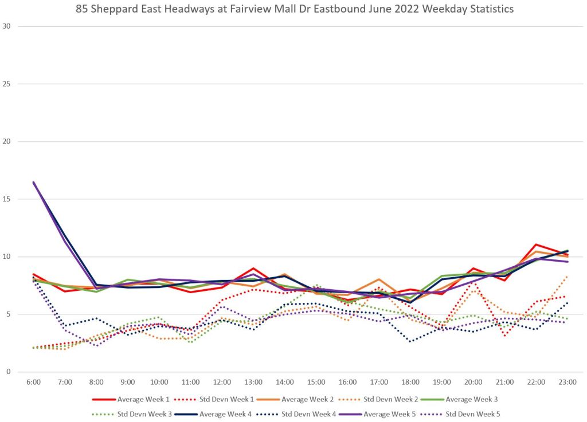Image resolution: width=587 pixels, height=422 pixels.
Task: Click the 15:00 x-axis time label
Action: 316,382
